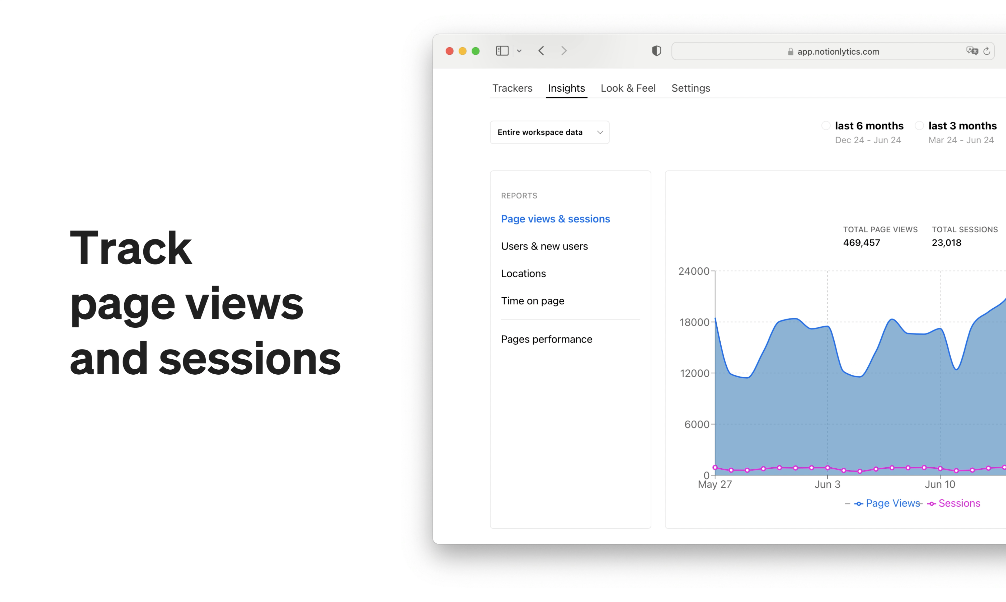Click the browser forward arrow
The width and height of the screenshot is (1006, 602).
(x=564, y=51)
